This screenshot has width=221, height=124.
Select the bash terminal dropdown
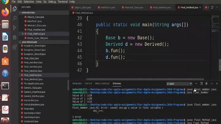[x=179, y=84]
